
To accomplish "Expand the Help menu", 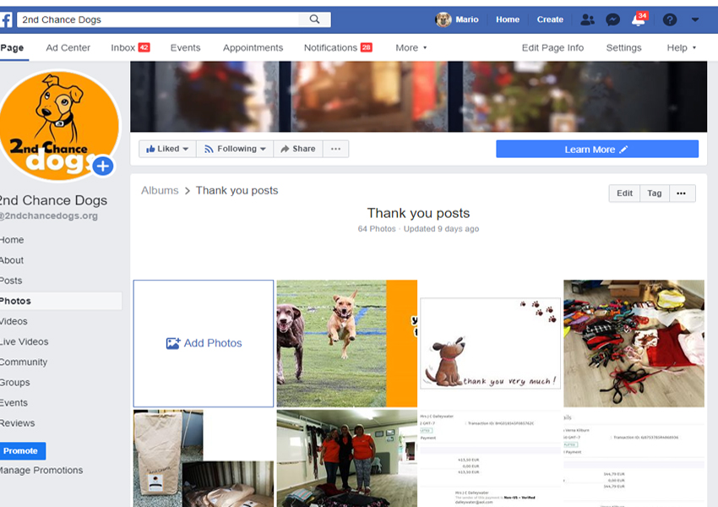I will (x=682, y=47).
